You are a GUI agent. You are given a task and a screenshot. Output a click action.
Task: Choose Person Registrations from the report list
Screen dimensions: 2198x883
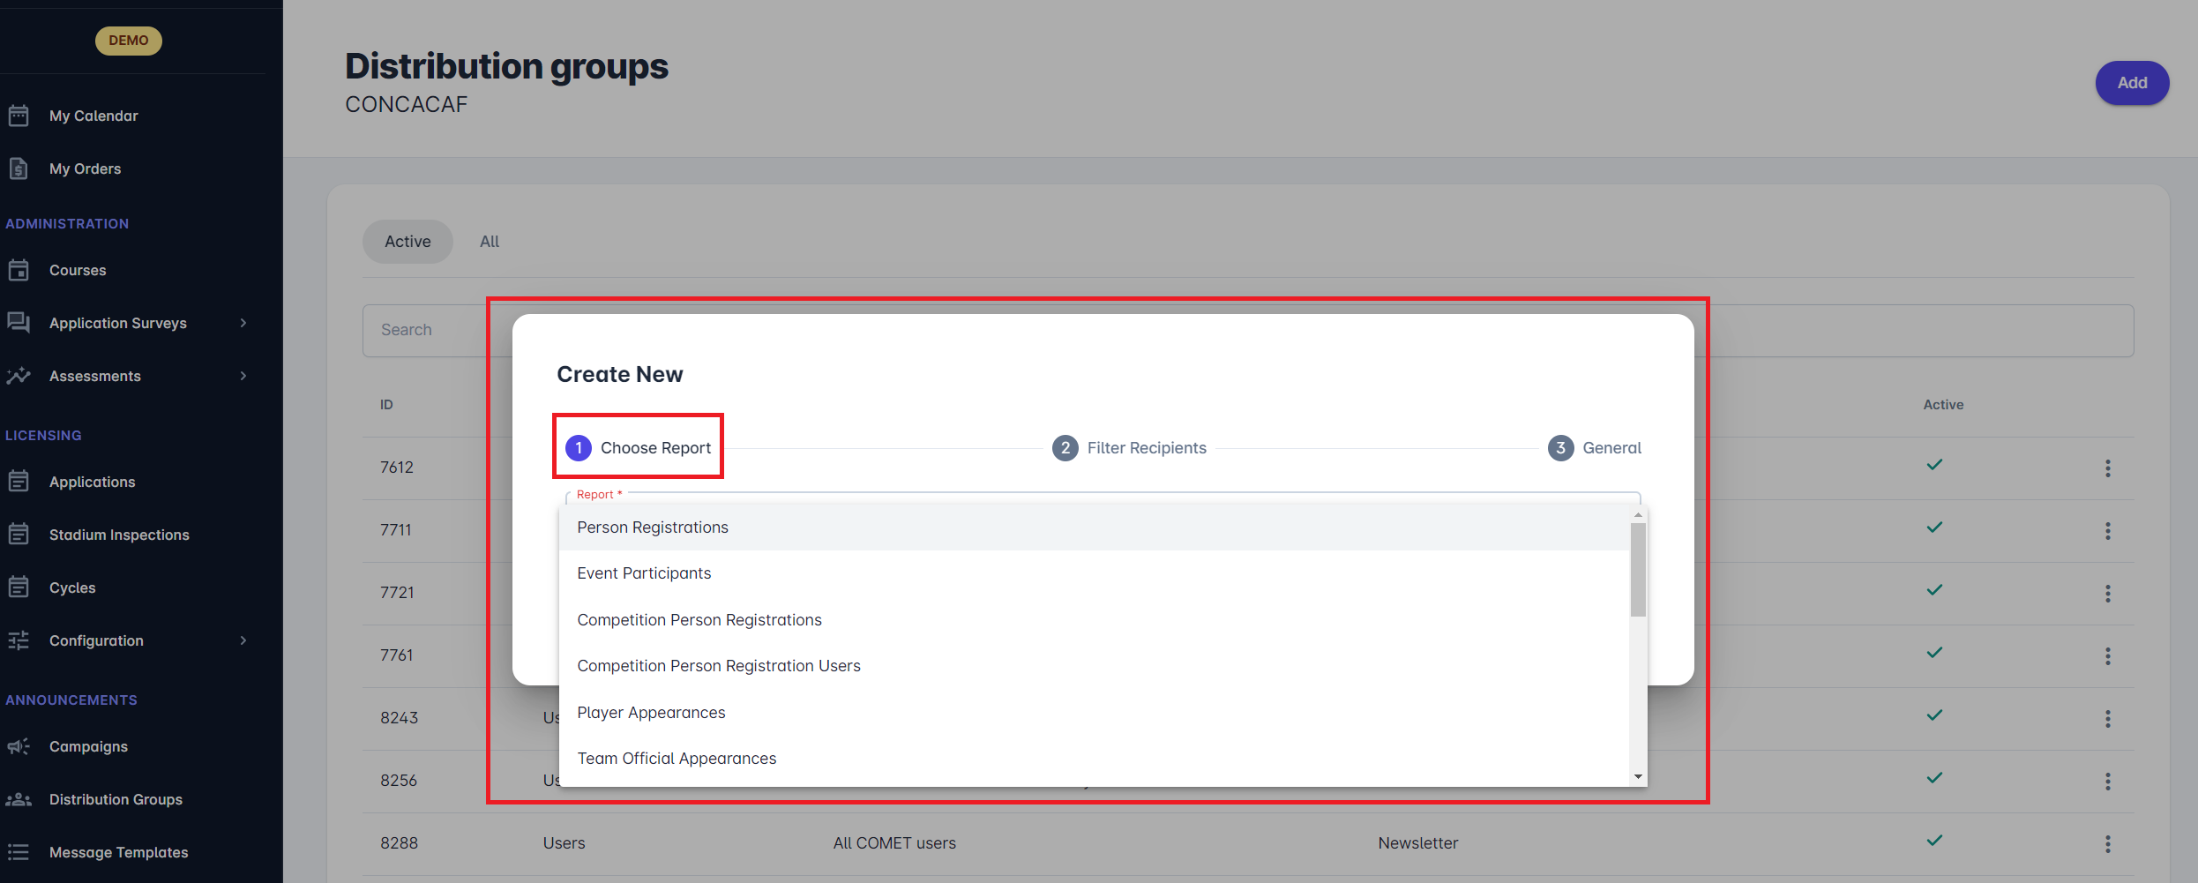point(653,528)
